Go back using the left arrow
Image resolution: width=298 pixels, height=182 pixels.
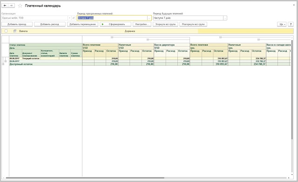pyautogui.click(x=5, y=6)
